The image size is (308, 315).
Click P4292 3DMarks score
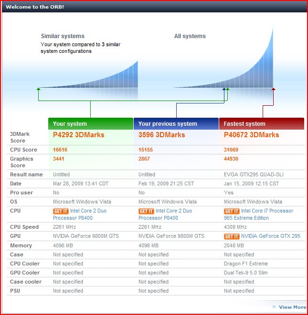(79, 135)
